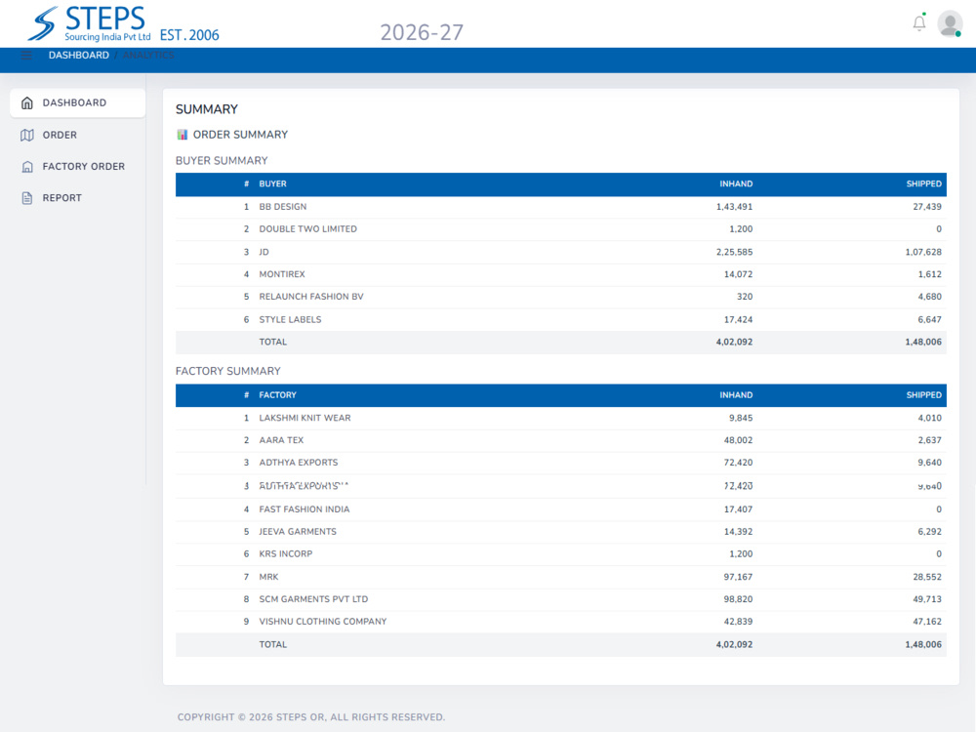Click MRK shipped value 28,552
Image resolution: width=976 pixels, height=732 pixels.
coord(927,577)
